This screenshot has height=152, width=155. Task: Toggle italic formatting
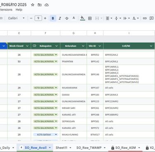tap(60, 18)
